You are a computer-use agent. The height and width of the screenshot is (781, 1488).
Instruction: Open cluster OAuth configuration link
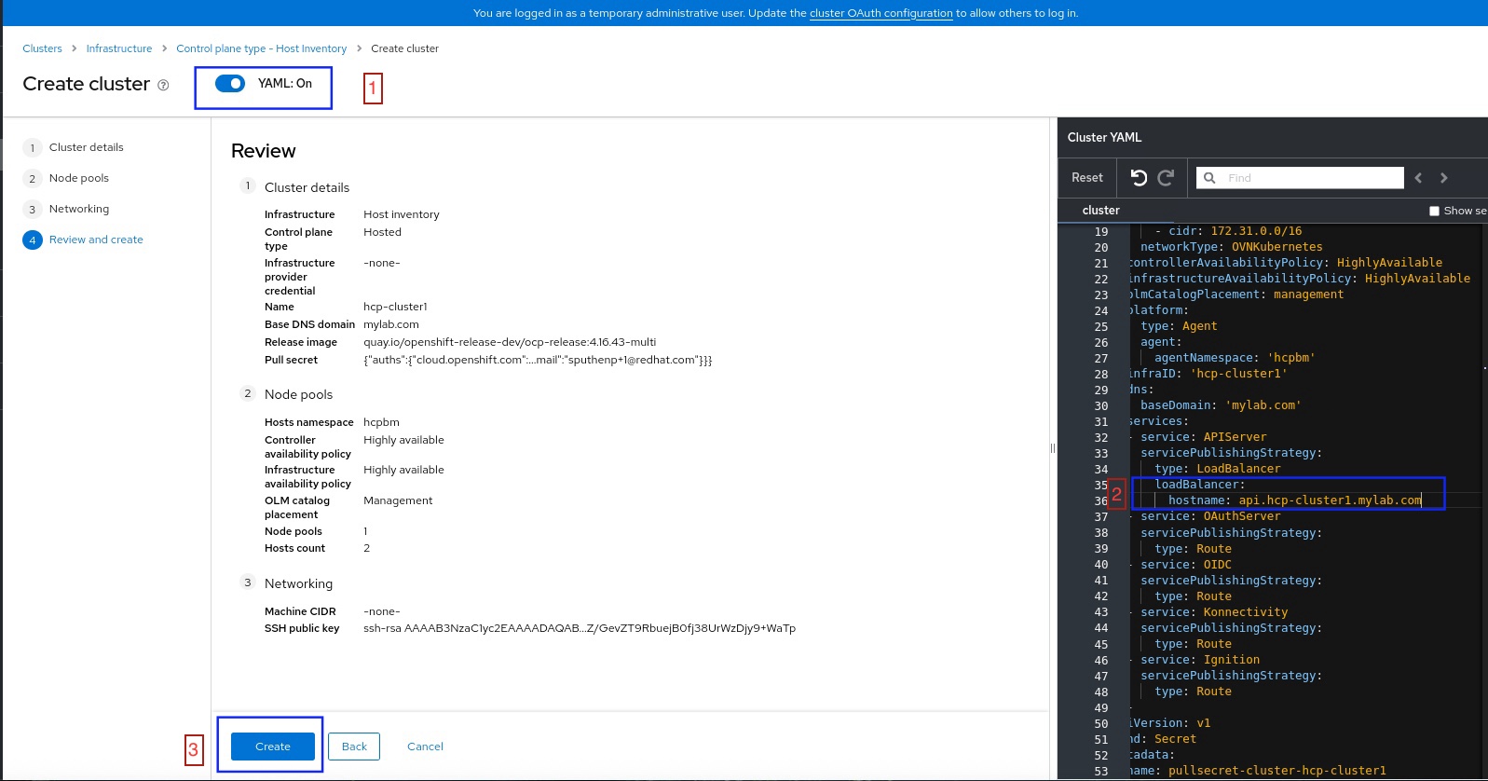881,13
